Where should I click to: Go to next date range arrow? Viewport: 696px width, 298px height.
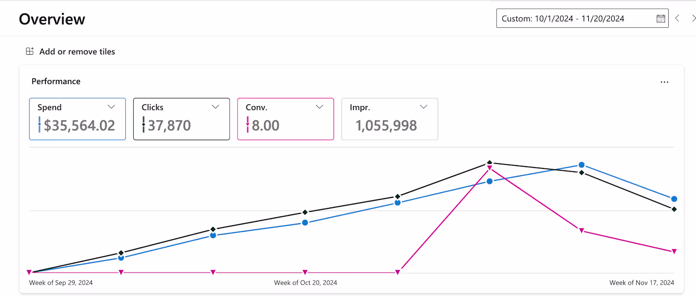pyautogui.click(x=693, y=19)
